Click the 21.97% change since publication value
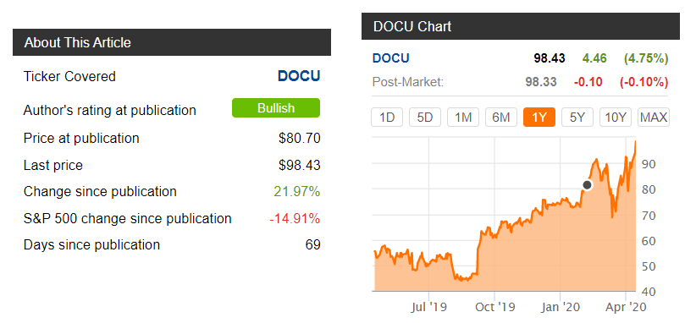696x323 pixels. [297, 192]
